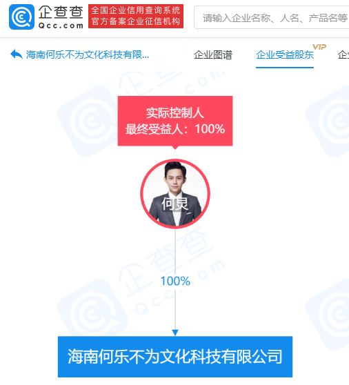This screenshot has height=385, width=349.
Task: Click the 官方备案企业征信机构 banner line
Action: coord(136,21)
